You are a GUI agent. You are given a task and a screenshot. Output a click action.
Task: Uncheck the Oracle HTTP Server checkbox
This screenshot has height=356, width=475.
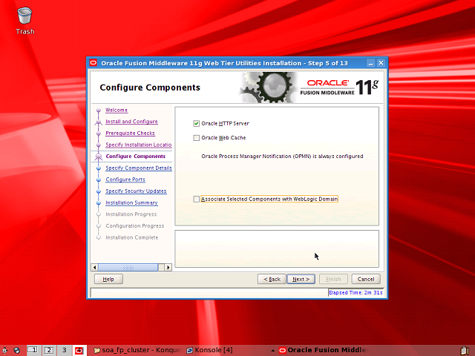[196, 124]
